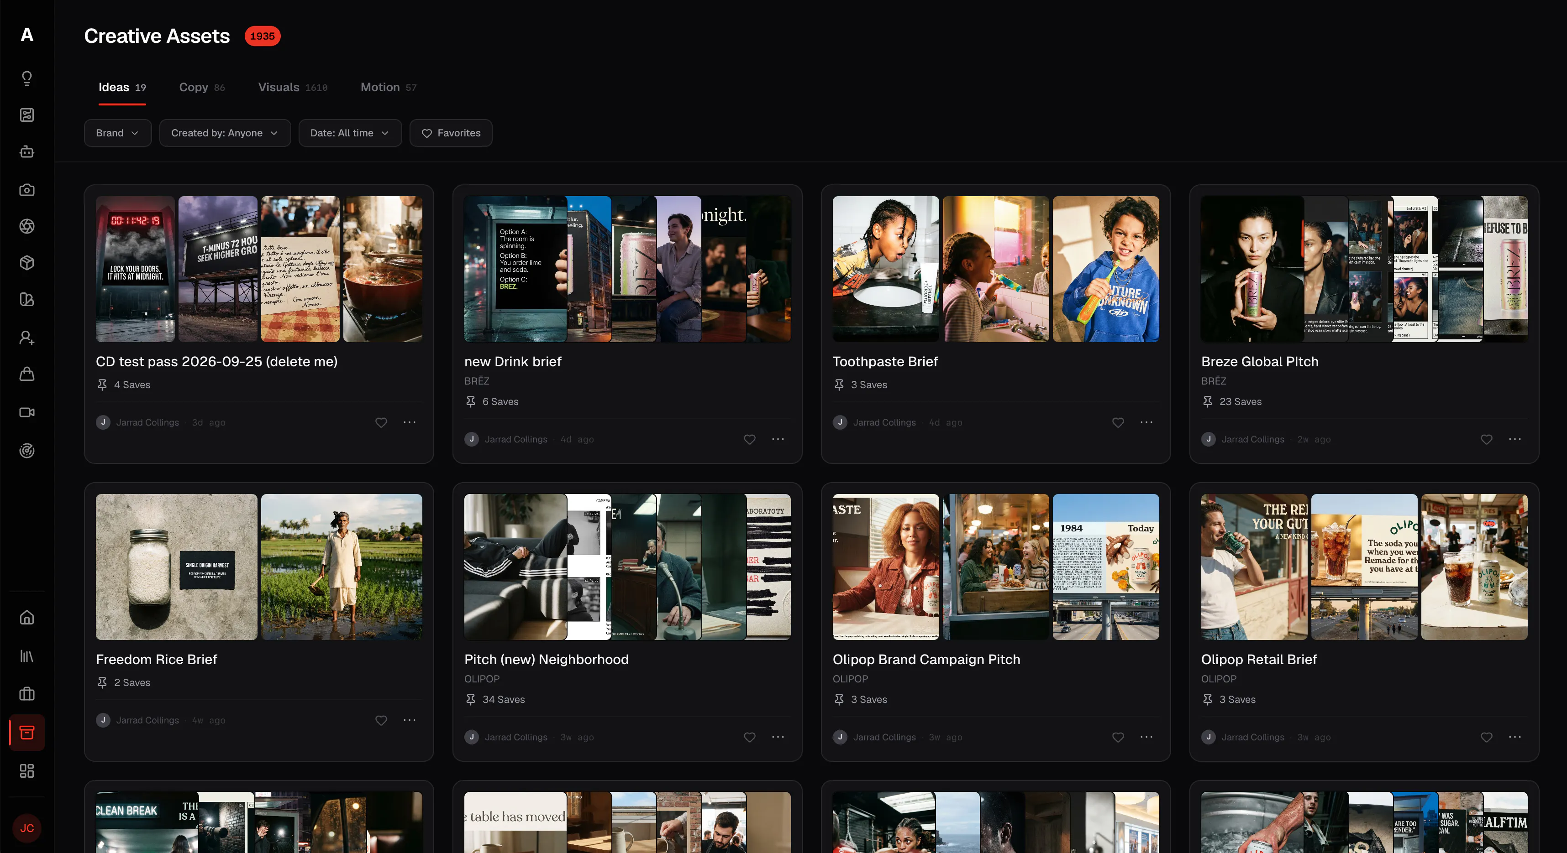The width and height of the screenshot is (1567, 853).
Task: Switch to the Motion tab
Action: (x=389, y=88)
